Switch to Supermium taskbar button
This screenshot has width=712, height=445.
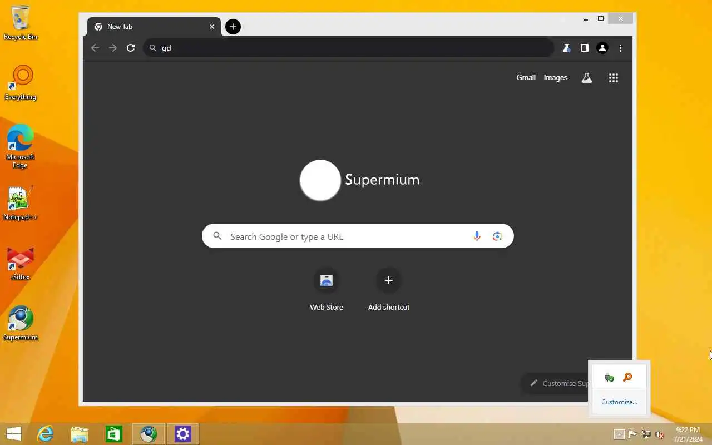pos(149,434)
